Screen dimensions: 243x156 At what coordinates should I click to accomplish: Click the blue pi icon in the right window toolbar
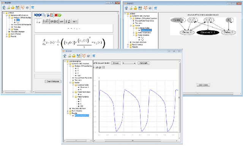pyautogui.click(x=155, y=8)
